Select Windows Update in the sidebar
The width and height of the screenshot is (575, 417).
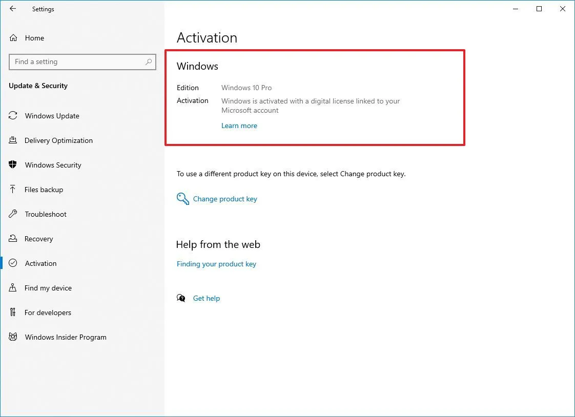(x=52, y=116)
